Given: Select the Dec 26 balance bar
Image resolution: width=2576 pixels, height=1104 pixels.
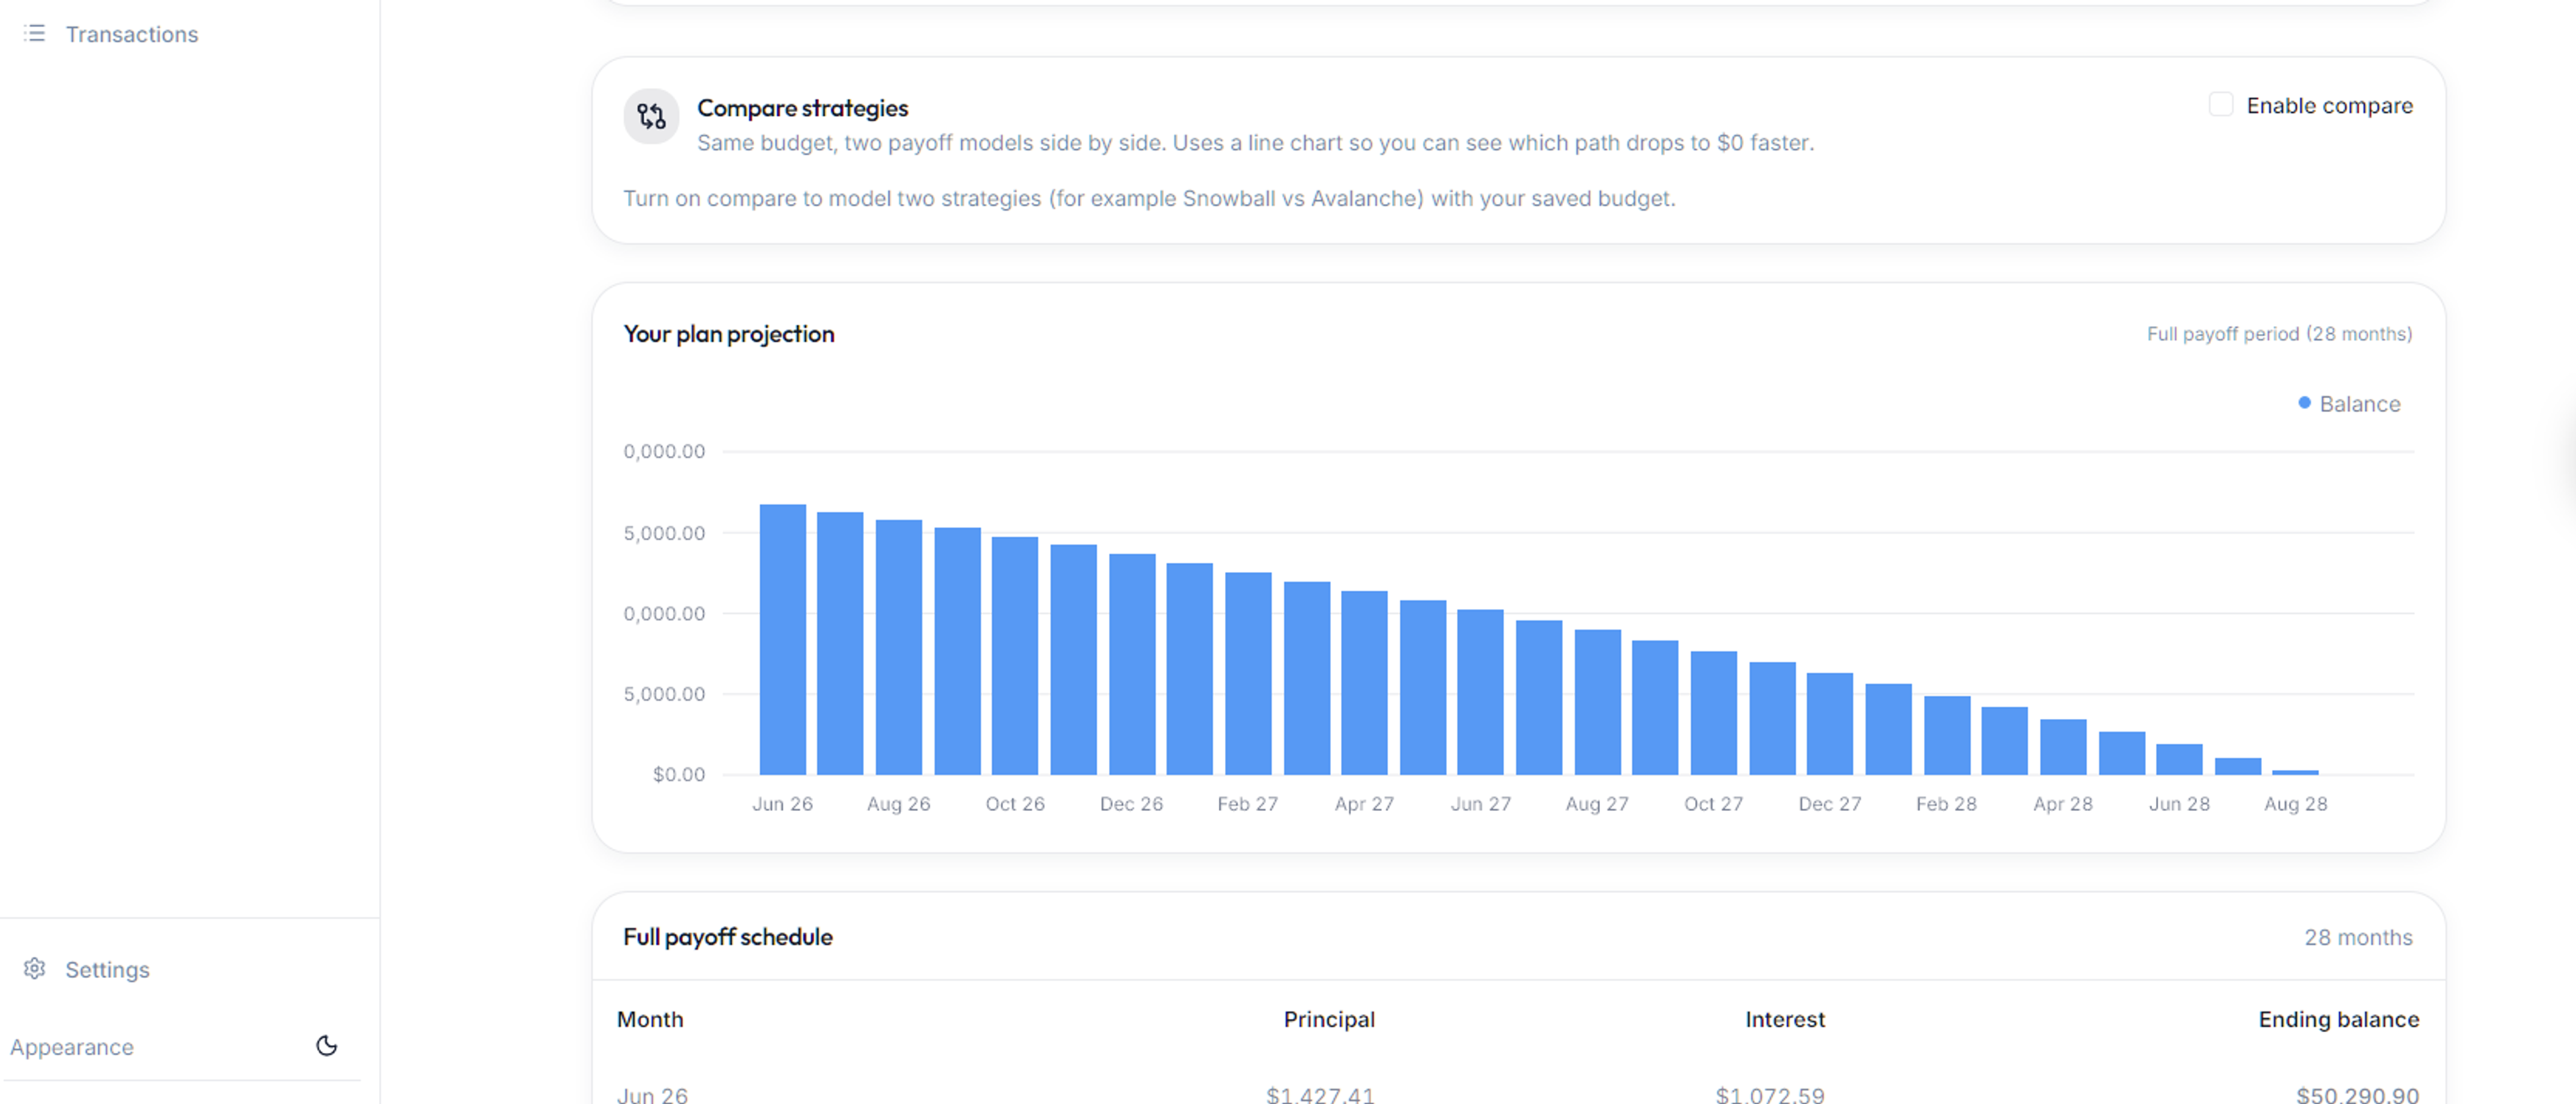Looking at the screenshot, I should 1132,664.
